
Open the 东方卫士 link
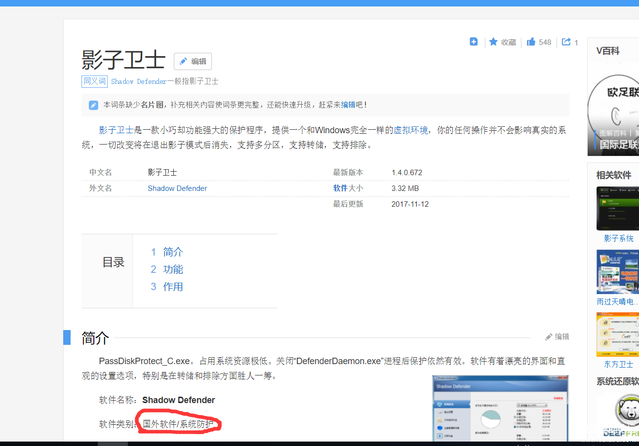[619, 364]
